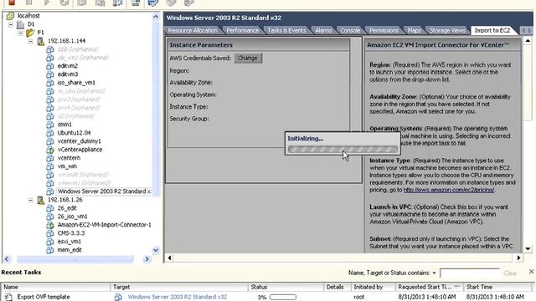This screenshot has height=301, width=536.
Task: Select the orphaned bbb VM tree item
Action: 78,49
